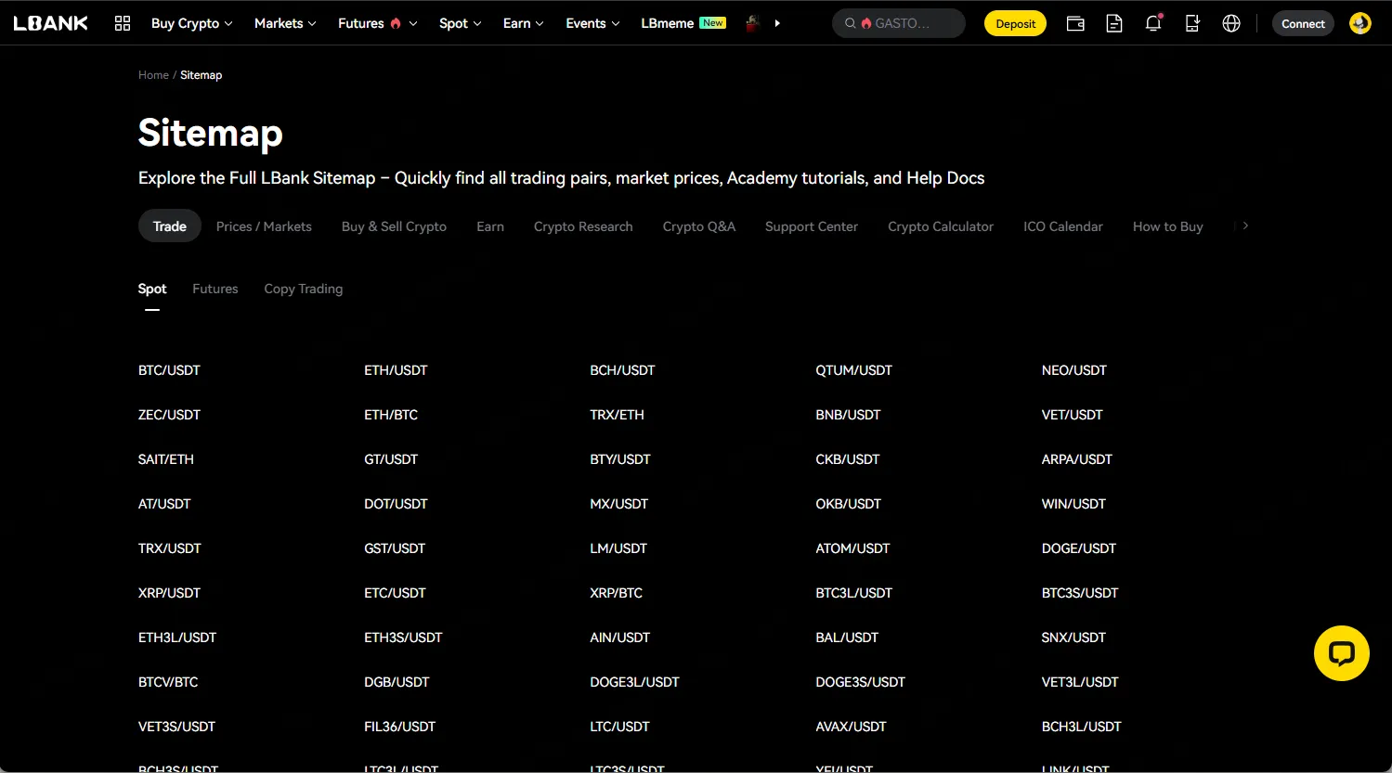Select the Crypto Calculator tab

[x=940, y=226]
